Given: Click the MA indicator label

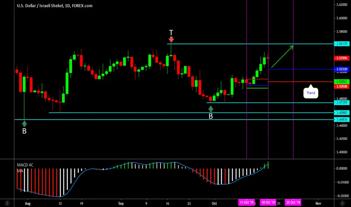Looking at the screenshot, I should (20, 171).
